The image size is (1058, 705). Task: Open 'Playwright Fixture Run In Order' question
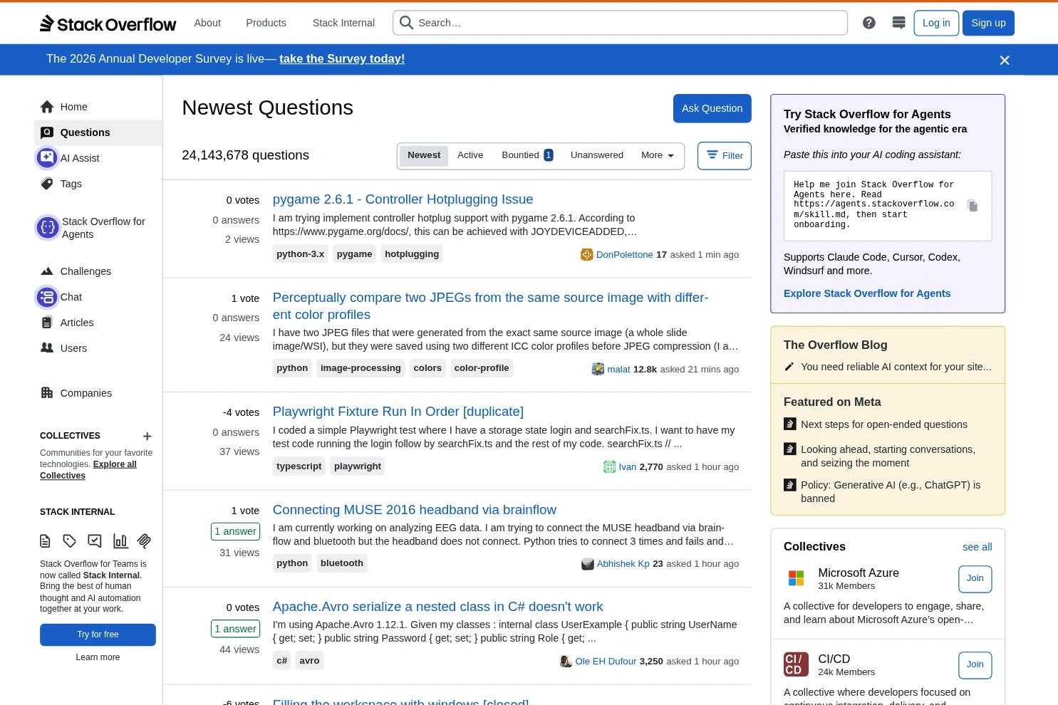[398, 412]
